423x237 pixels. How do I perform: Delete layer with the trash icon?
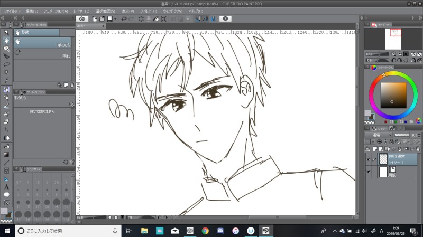[418, 149]
